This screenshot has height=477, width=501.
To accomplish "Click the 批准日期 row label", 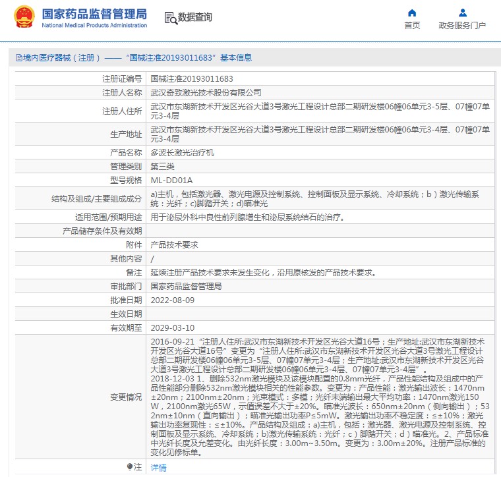I will point(125,300).
